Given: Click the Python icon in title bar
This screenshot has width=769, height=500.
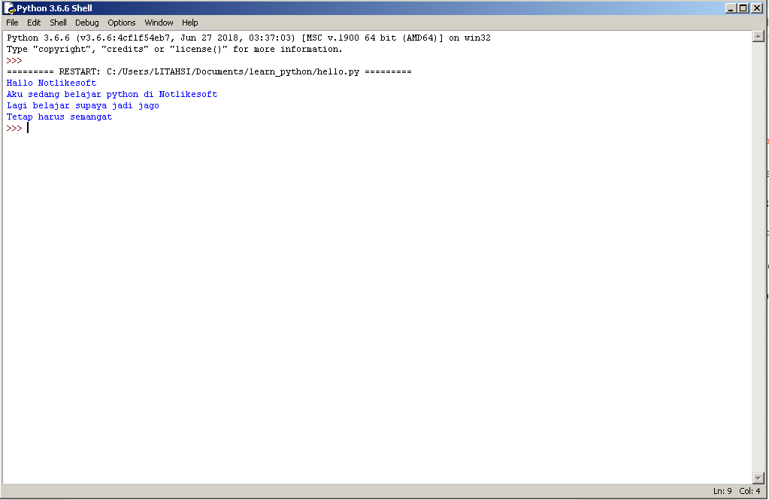Looking at the screenshot, I should pos(9,8).
